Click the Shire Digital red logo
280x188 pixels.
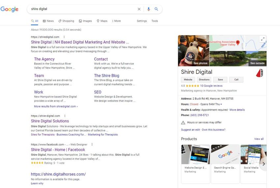point(260,73)
